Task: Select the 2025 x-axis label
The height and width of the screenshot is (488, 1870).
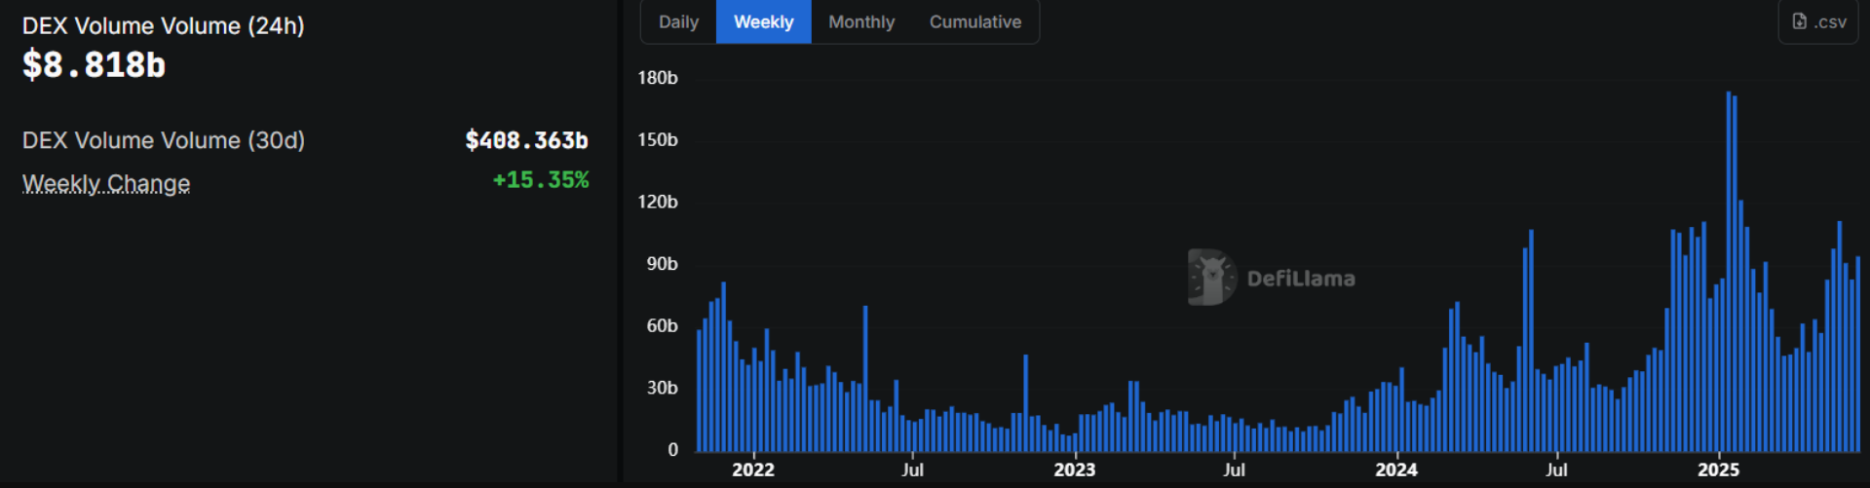Action: [1719, 469]
